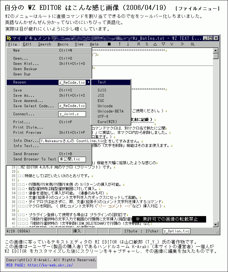Viewport: 228px width, 272px height.
Task: Click the V toolbar command
Action: tap(172, 44)
